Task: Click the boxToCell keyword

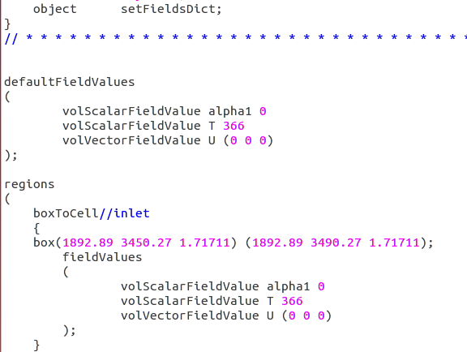Action: pos(66,213)
